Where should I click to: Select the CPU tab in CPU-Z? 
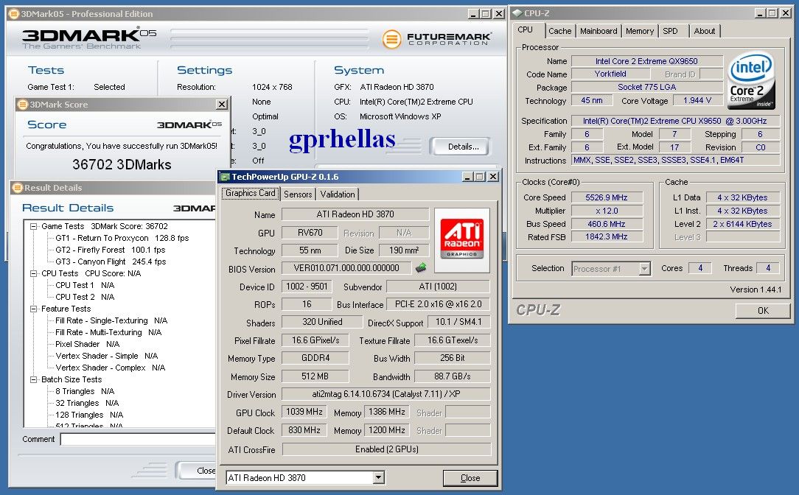526,29
